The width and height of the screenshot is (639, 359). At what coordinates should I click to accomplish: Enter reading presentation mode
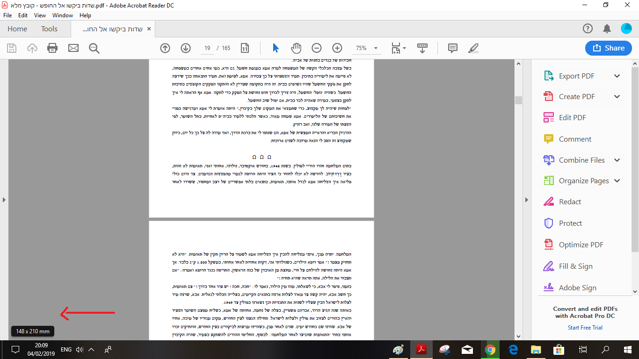[x=422, y=48]
